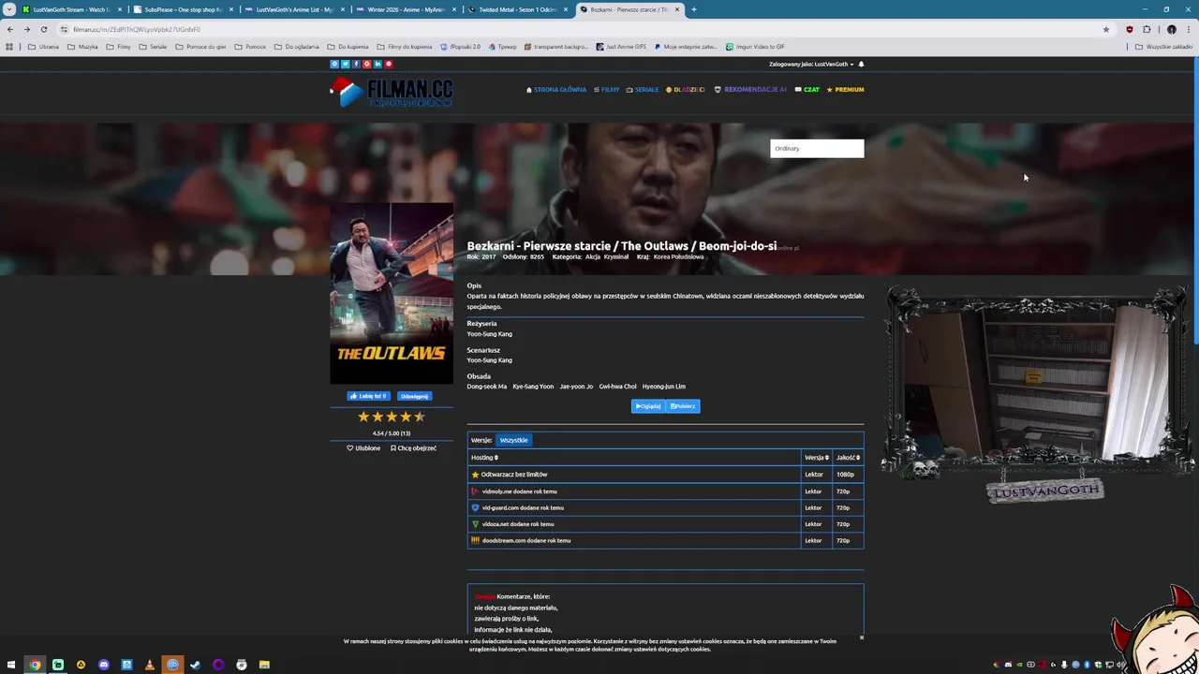Dismiss the cookie notice with X

(862, 637)
